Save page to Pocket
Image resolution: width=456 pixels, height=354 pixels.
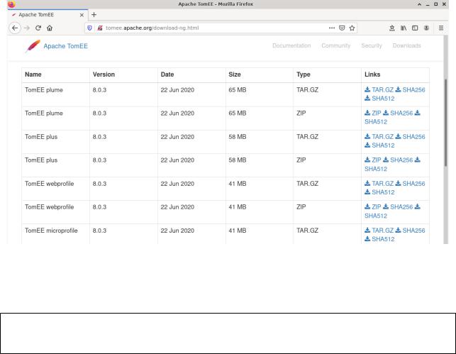(x=342, y=28)
